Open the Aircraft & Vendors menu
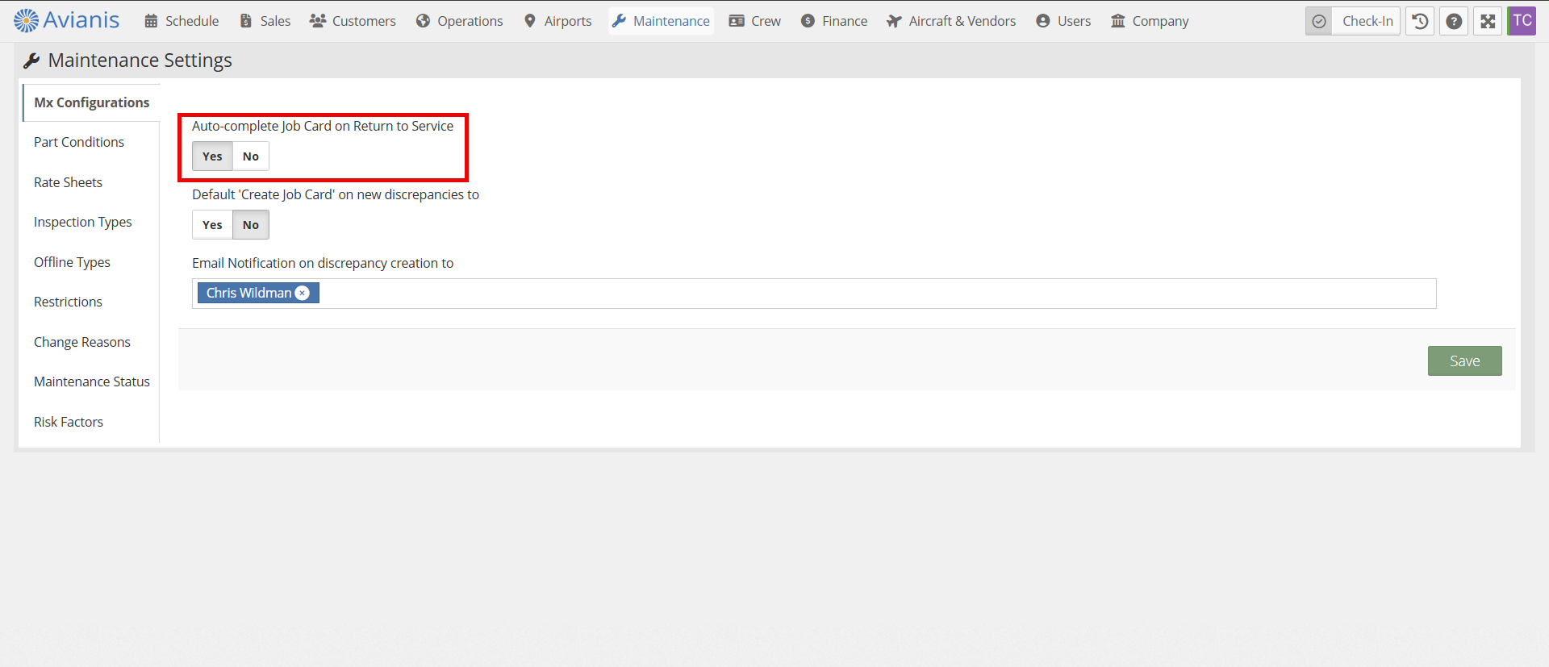This screenshot has width=1549, height=667. pos(951,21)
